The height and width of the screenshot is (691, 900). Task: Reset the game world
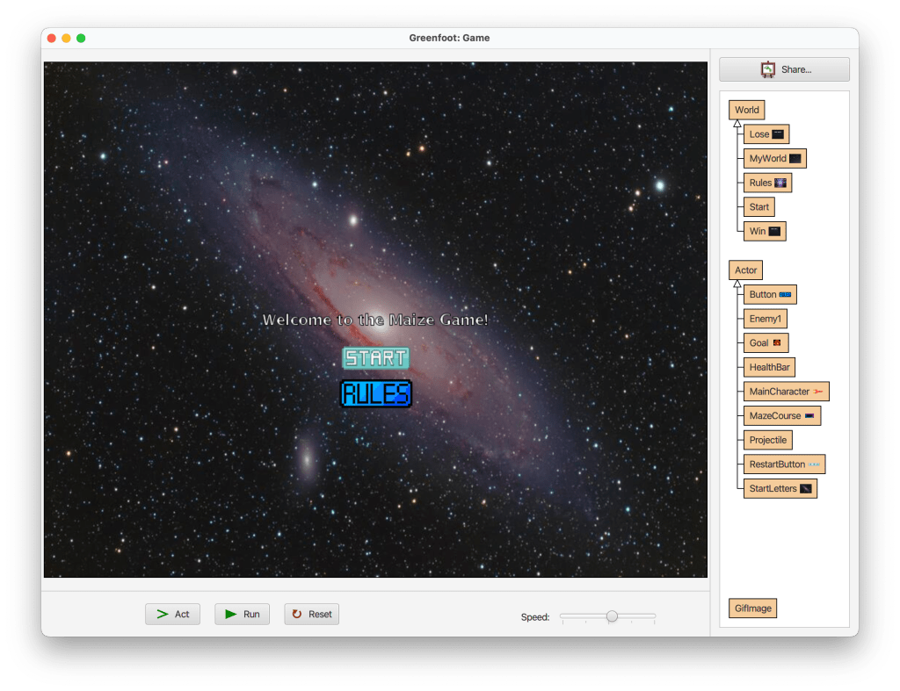click(311, 614)
